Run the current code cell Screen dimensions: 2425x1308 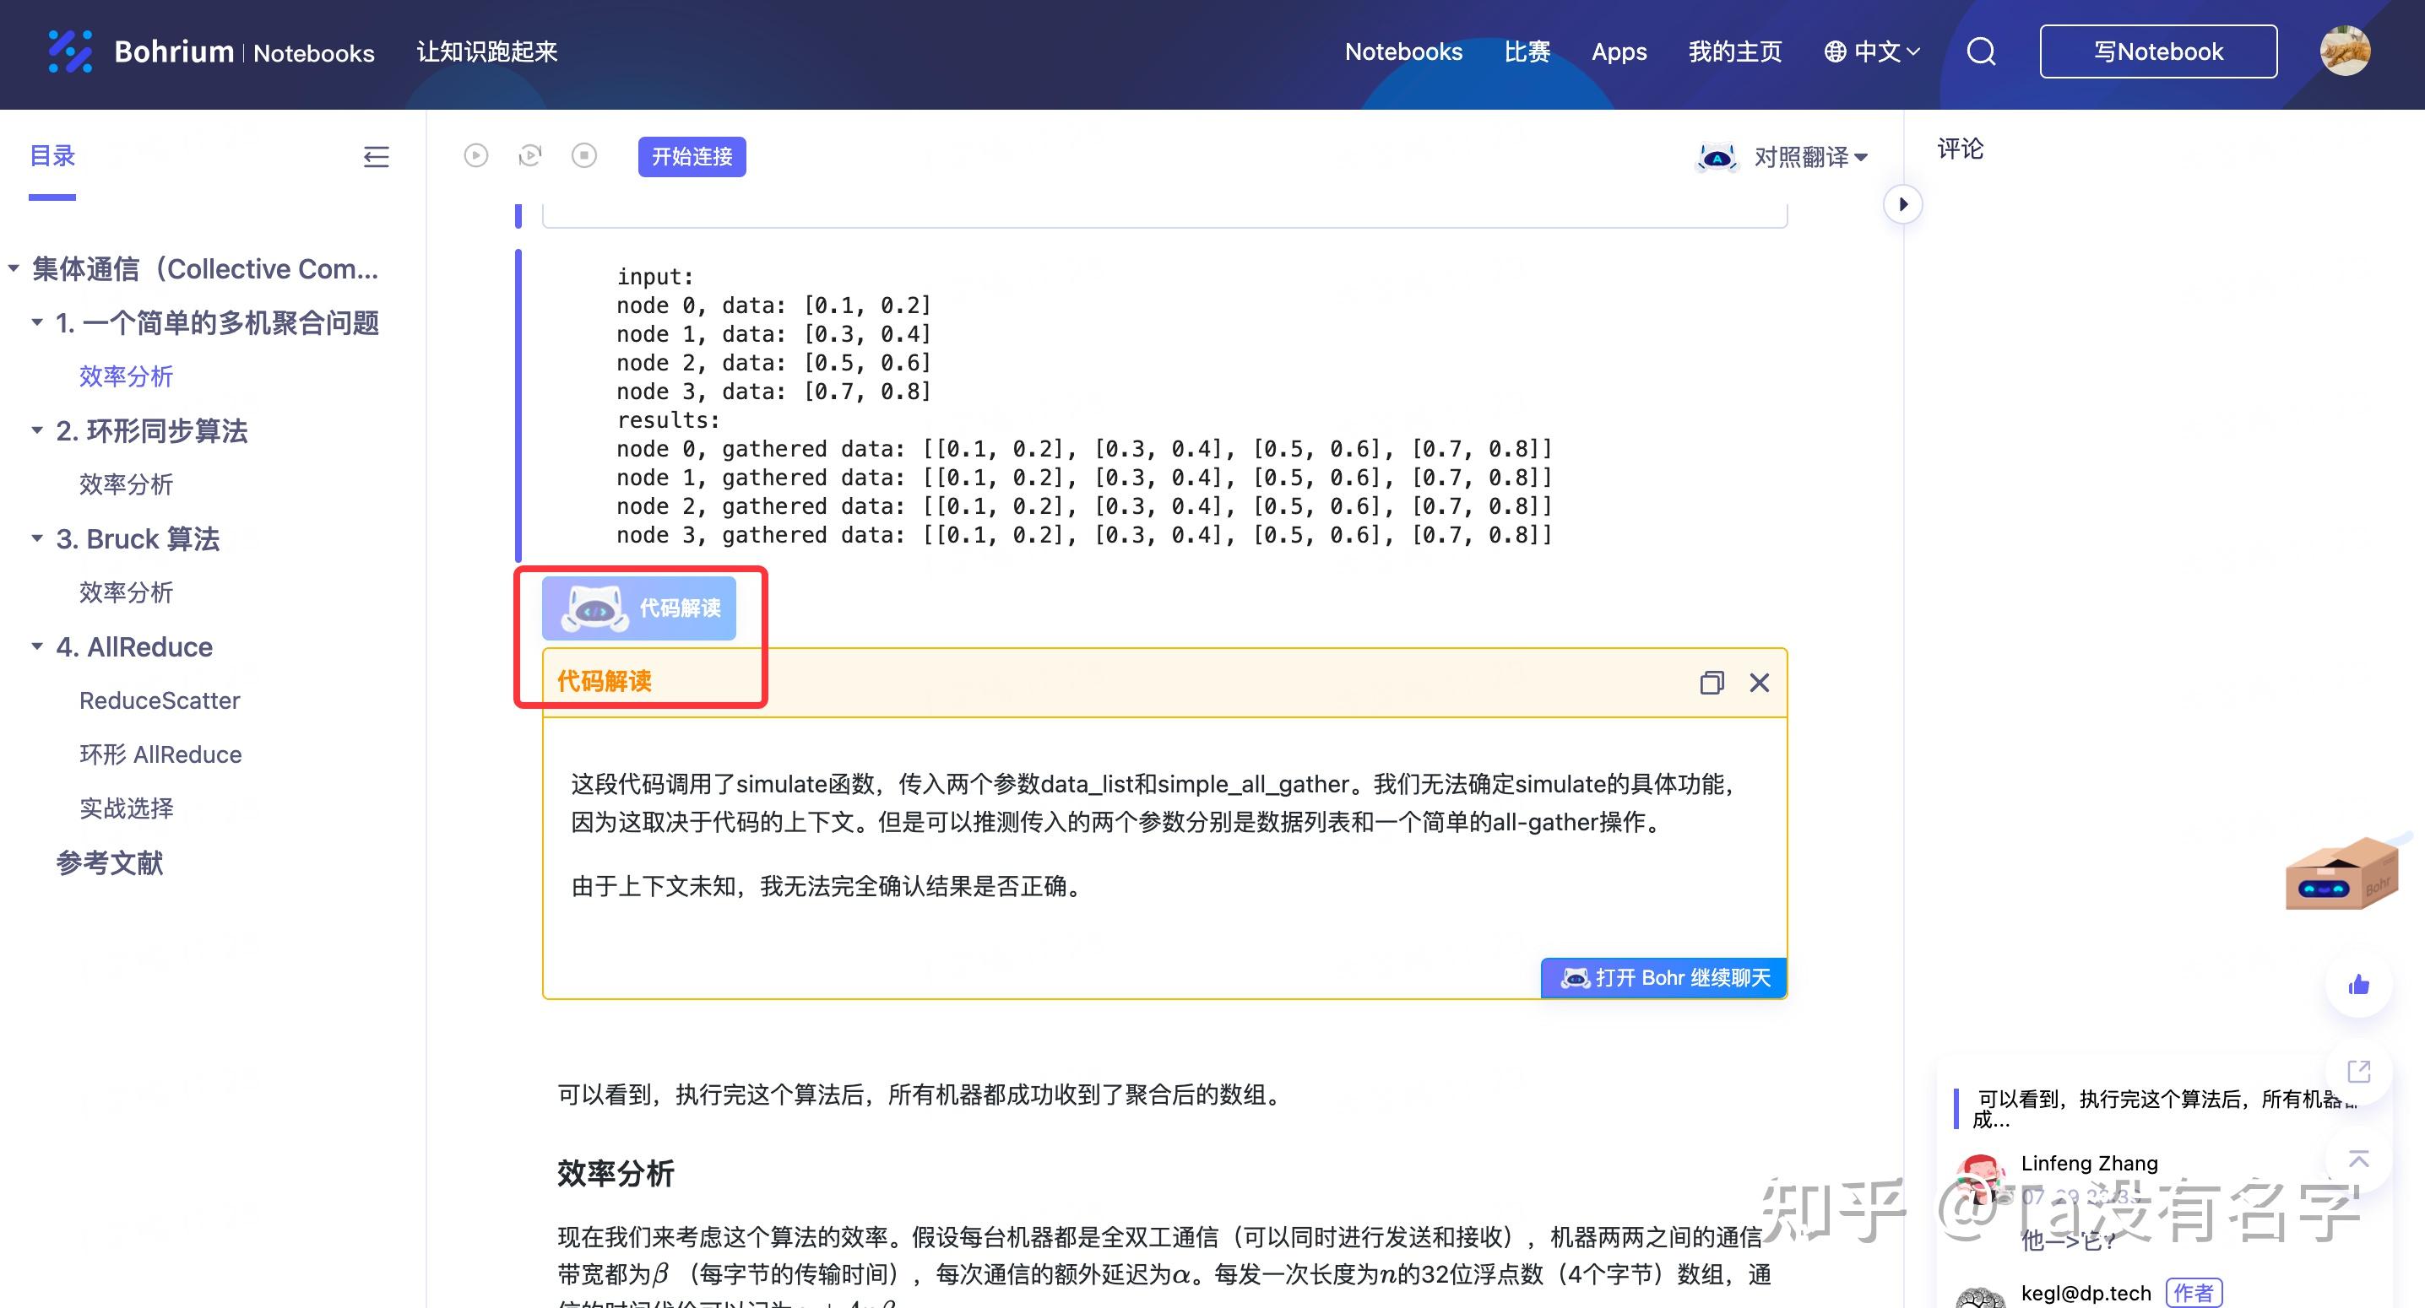pyautogui.click(x=476, y=156)
